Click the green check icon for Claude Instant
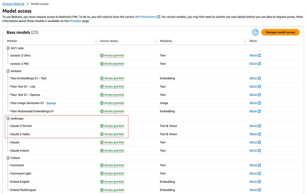306x194 pixels. 102,151
